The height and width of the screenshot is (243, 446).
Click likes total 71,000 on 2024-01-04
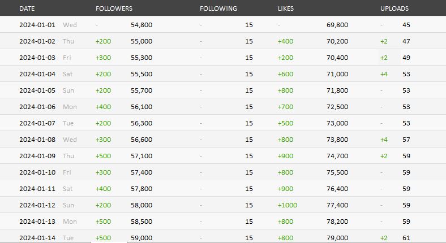pos(337,74)
